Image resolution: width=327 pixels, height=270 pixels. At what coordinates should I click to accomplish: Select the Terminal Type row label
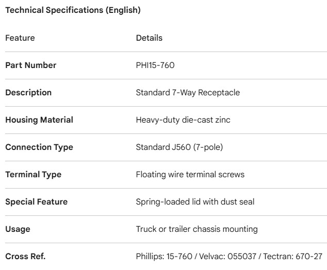33,175
